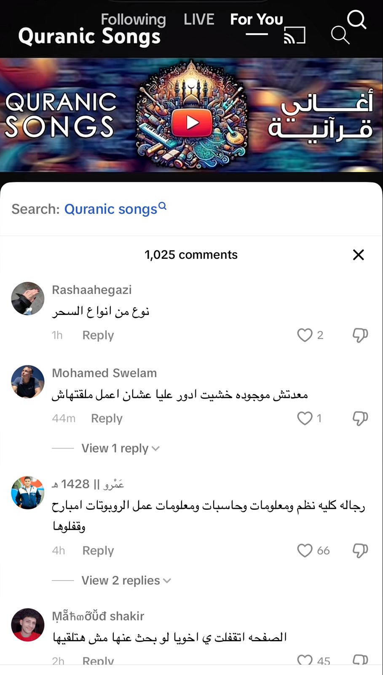Dislike Rashaahegazi's comment

coord(360,335)
